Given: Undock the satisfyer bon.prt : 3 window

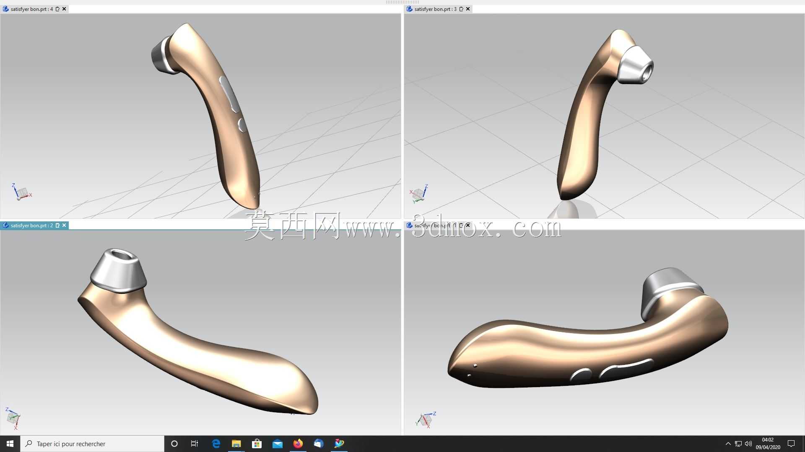Looking at the screenshot, I should tap(462, 9).
